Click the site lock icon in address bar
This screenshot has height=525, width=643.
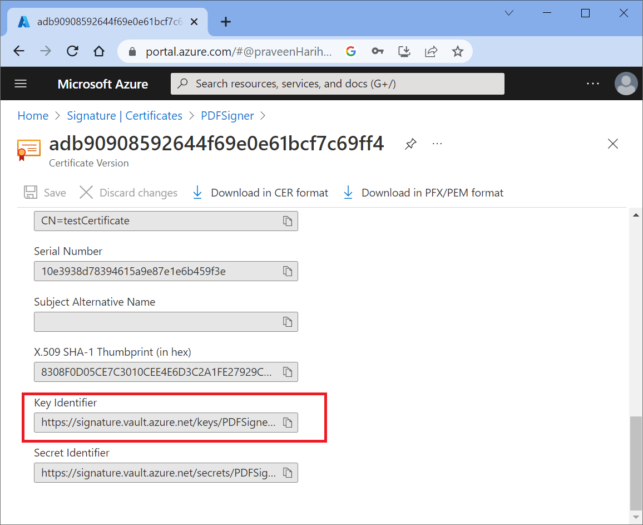132,51
